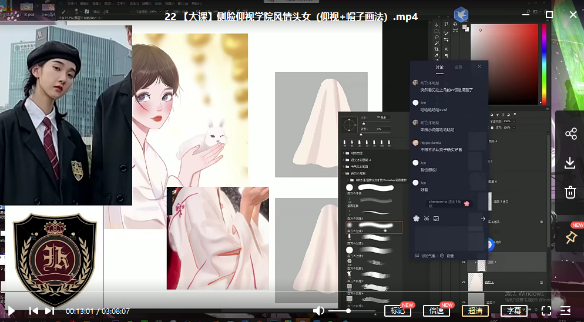Open the brush blend mode 正常 dropdown
This screenshot has width=584, height=322.
pyautogui.click(x=117, y=12)
